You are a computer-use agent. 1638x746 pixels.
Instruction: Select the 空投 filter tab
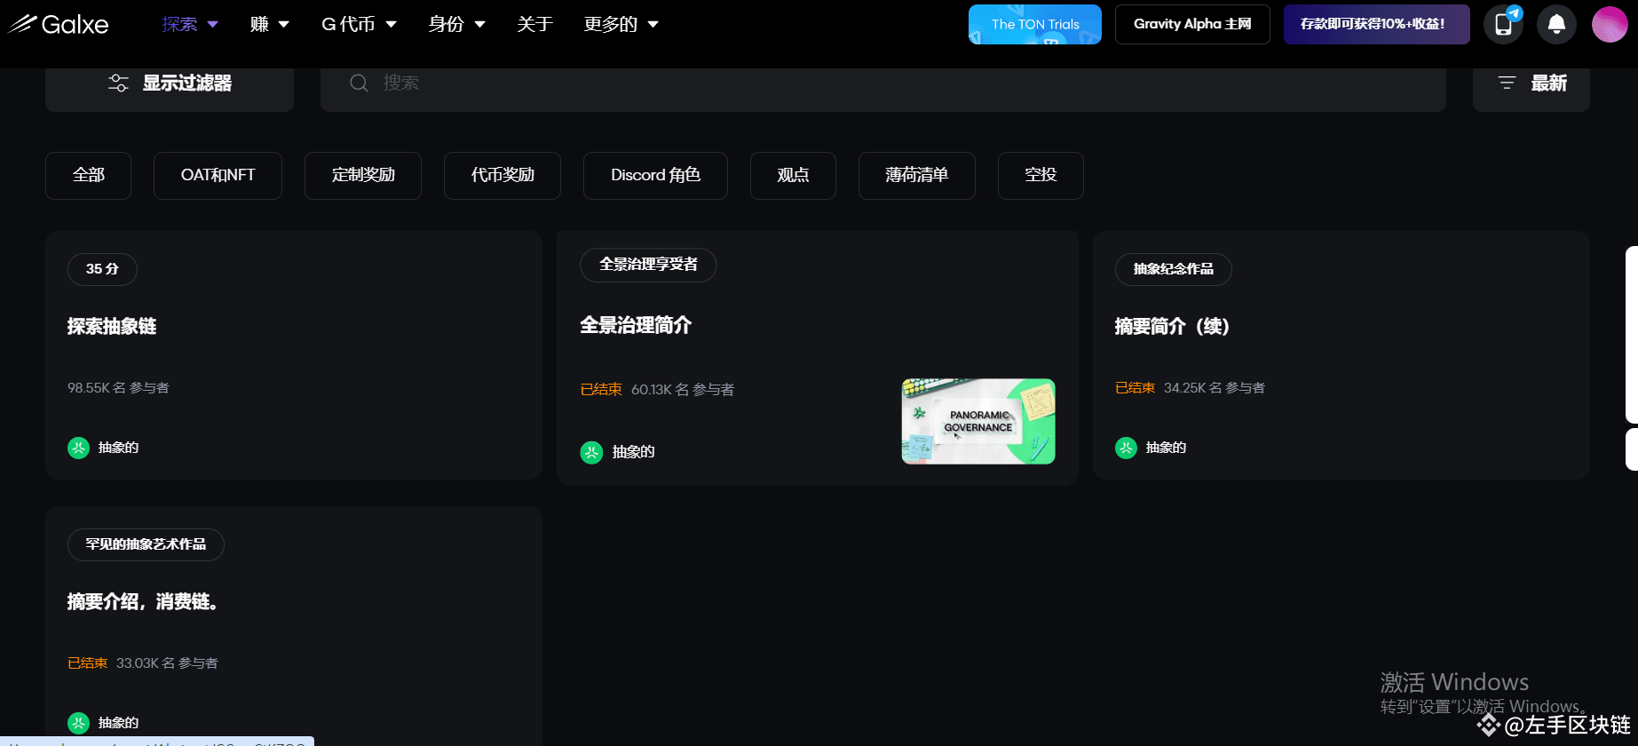[x=1041, y=175]
